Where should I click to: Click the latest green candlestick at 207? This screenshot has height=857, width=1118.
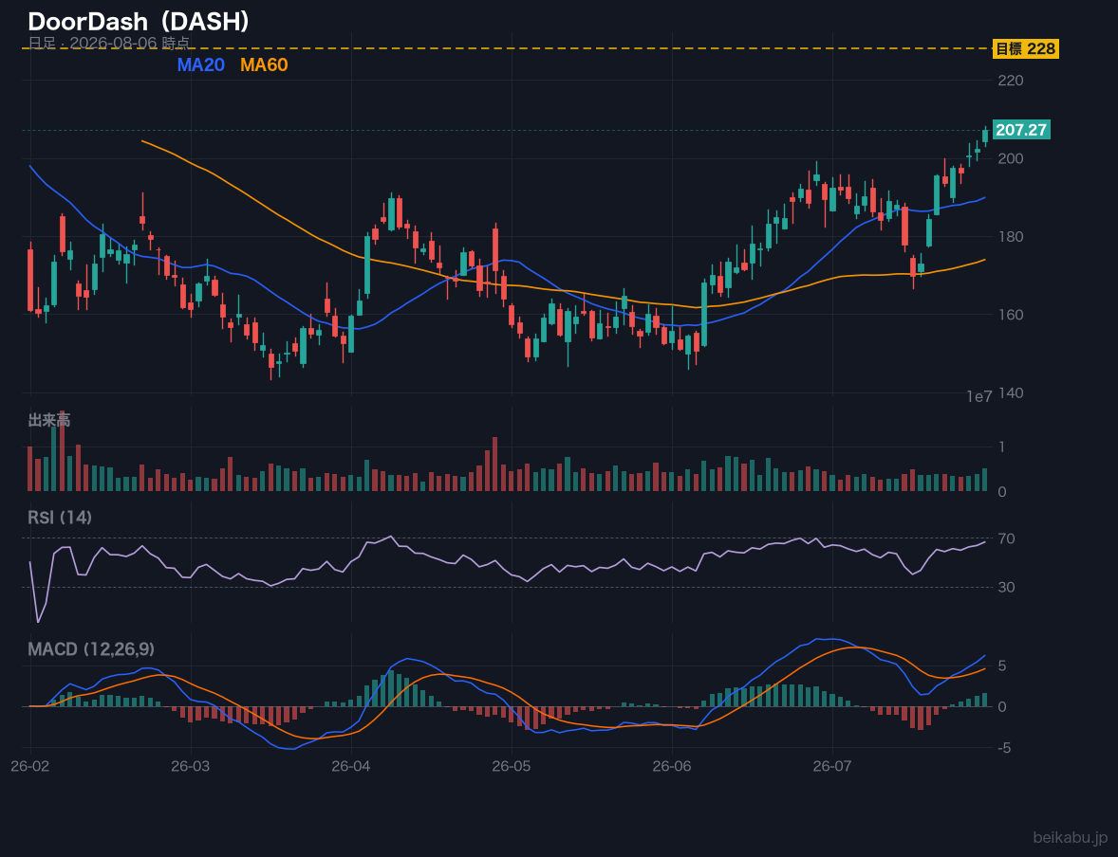[x=985, y=136]
